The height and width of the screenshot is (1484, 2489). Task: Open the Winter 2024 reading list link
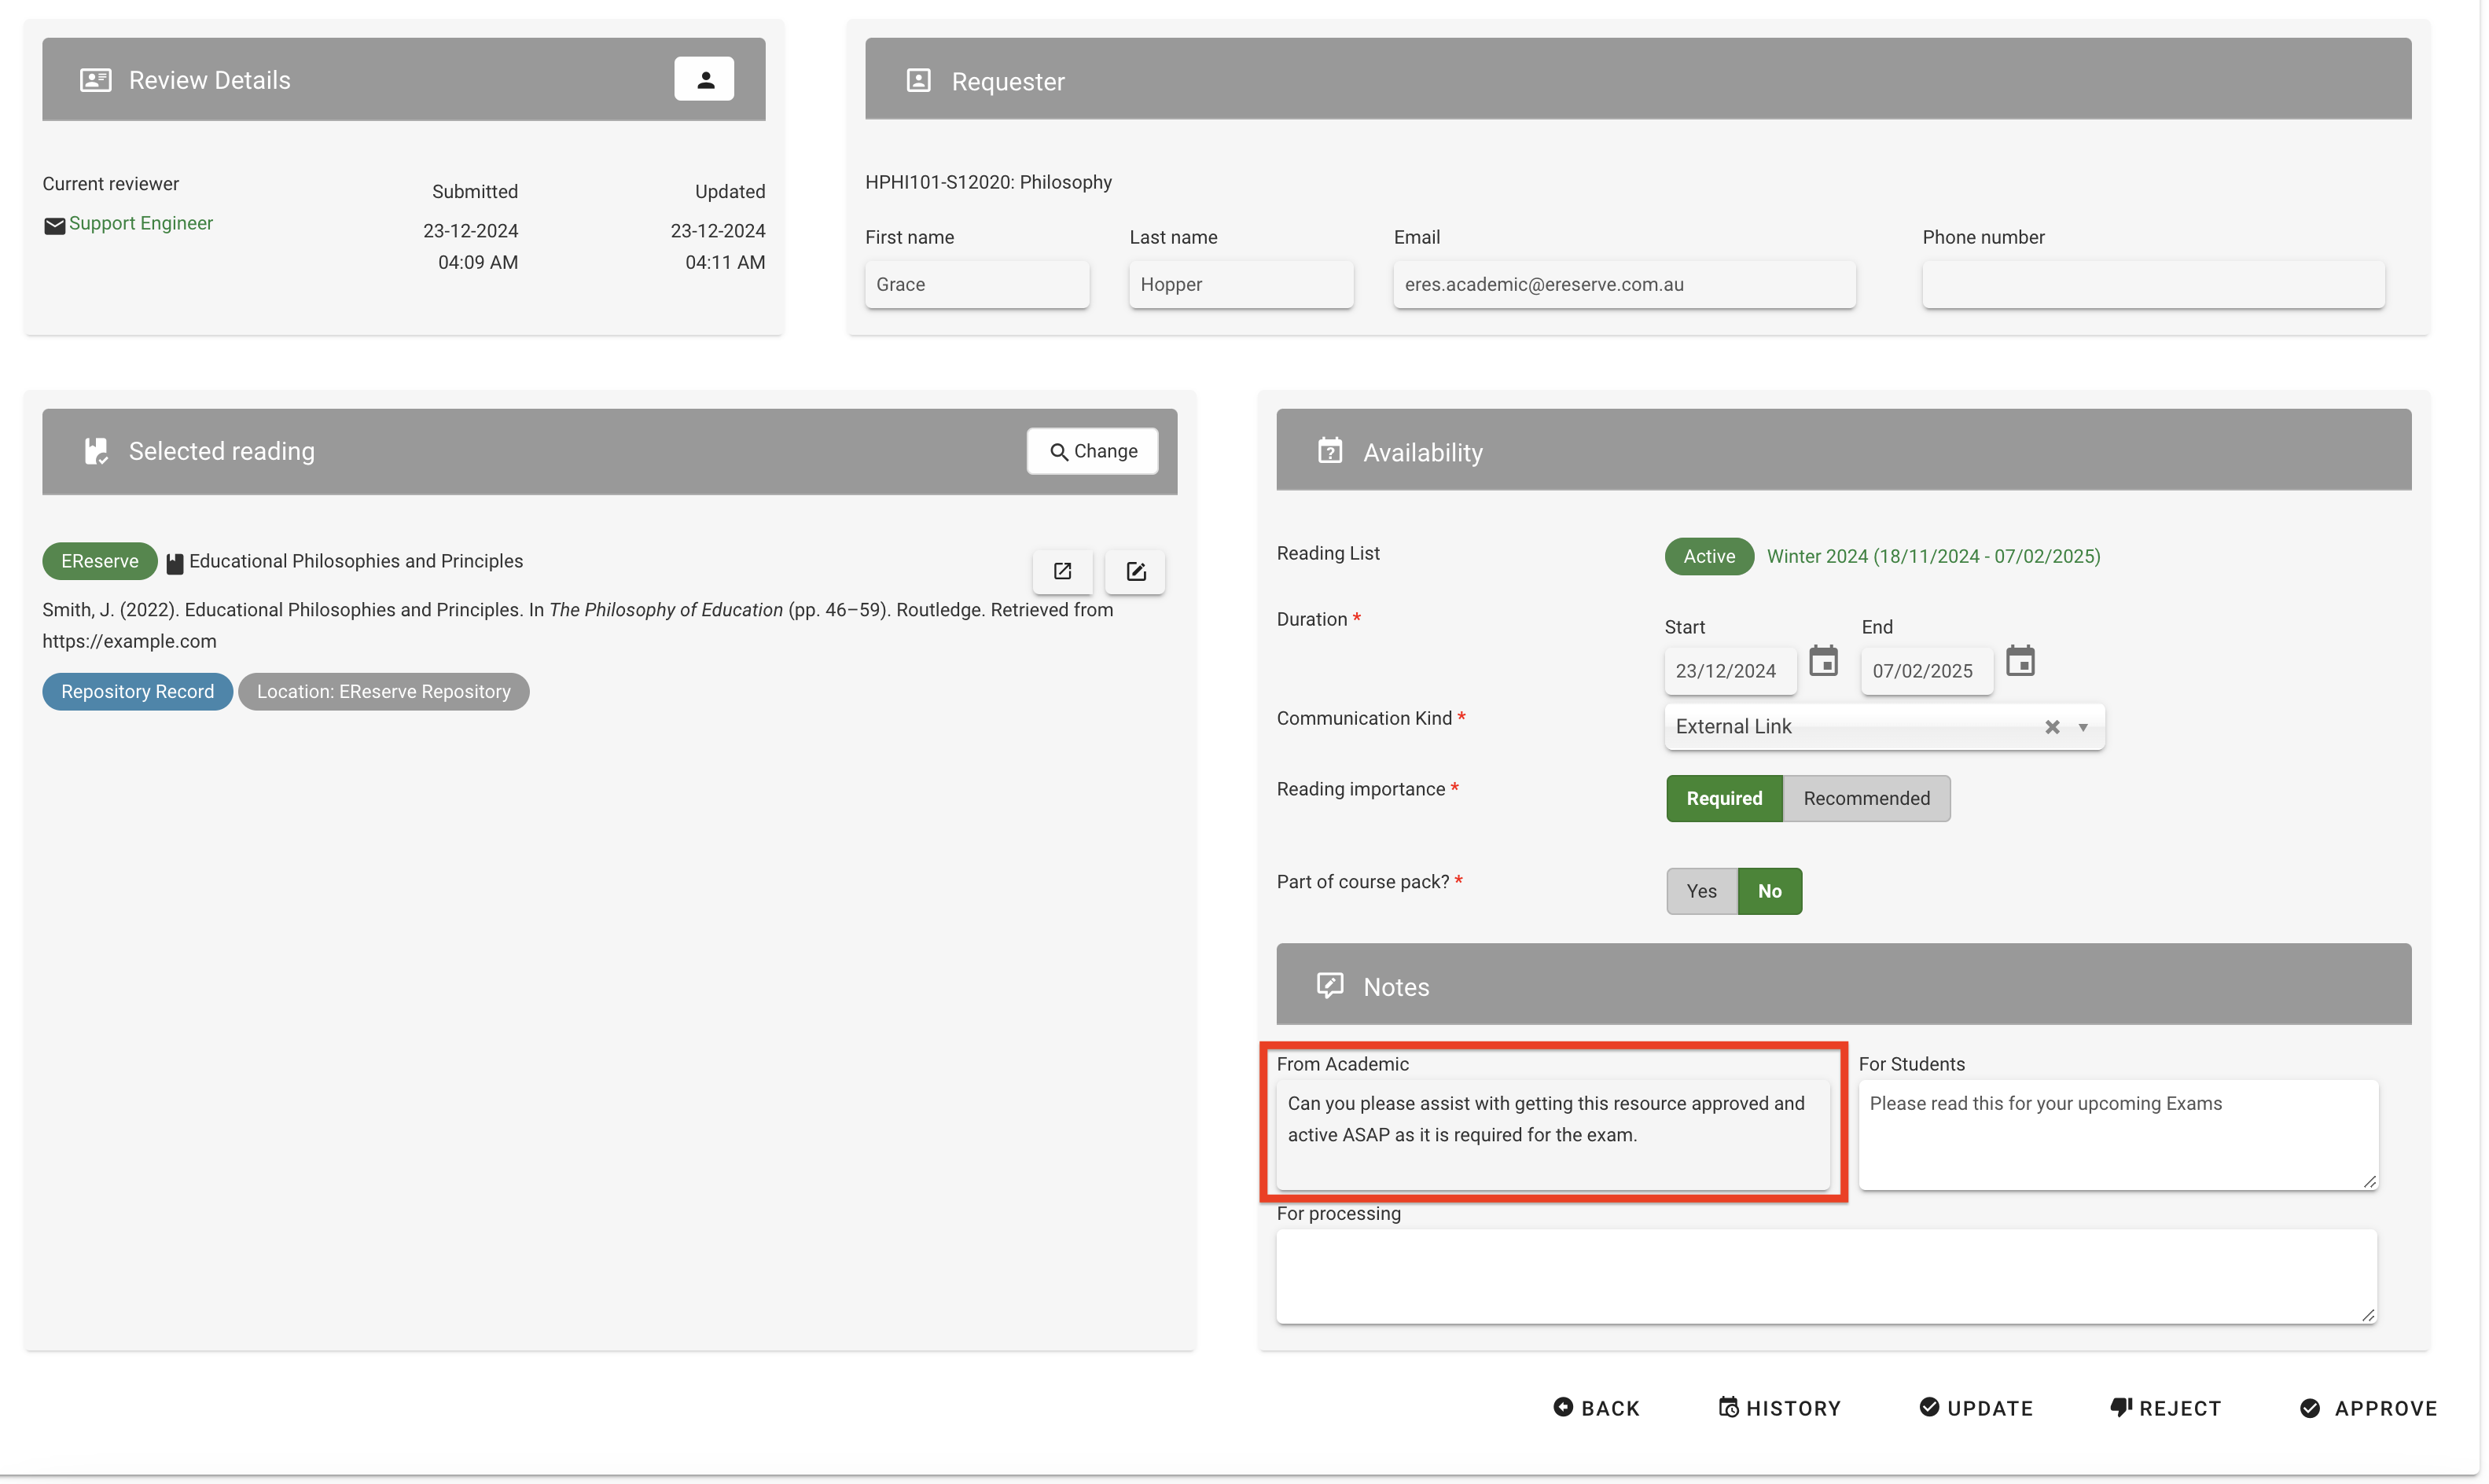1932,556
